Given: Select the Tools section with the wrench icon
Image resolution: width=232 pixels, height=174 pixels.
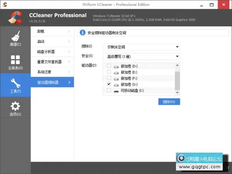Looking at the screenshot, I should click(15, 85).
